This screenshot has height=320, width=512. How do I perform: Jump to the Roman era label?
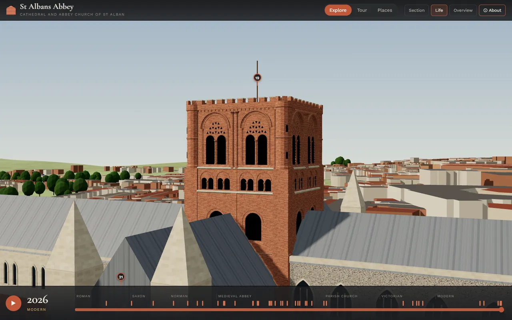[x=84, y=296]
